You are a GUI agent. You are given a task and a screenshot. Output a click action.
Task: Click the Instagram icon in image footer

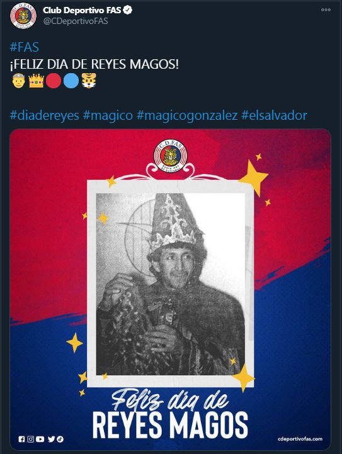click(31, 439)
